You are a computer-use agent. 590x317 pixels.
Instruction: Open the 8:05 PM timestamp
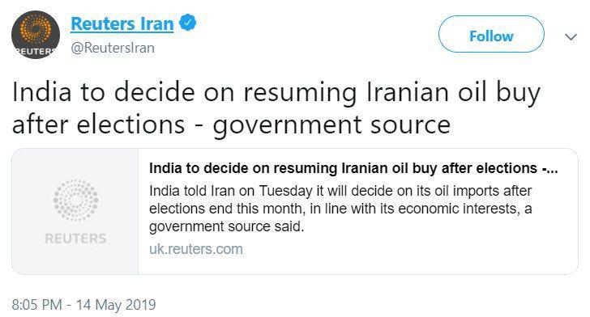37,304
